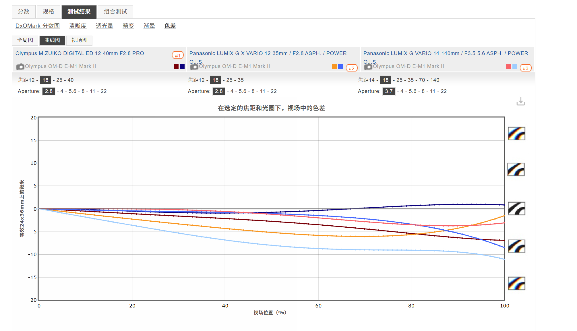Open the 清晰度 measurement link
The image size is (577, 331).
tap(78, 26)
